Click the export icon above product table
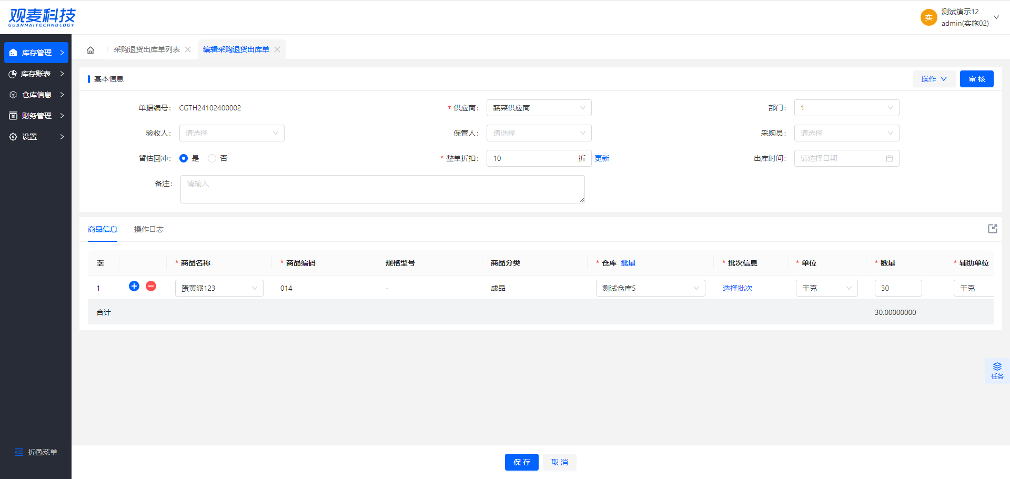 click(x=992, y=229)
